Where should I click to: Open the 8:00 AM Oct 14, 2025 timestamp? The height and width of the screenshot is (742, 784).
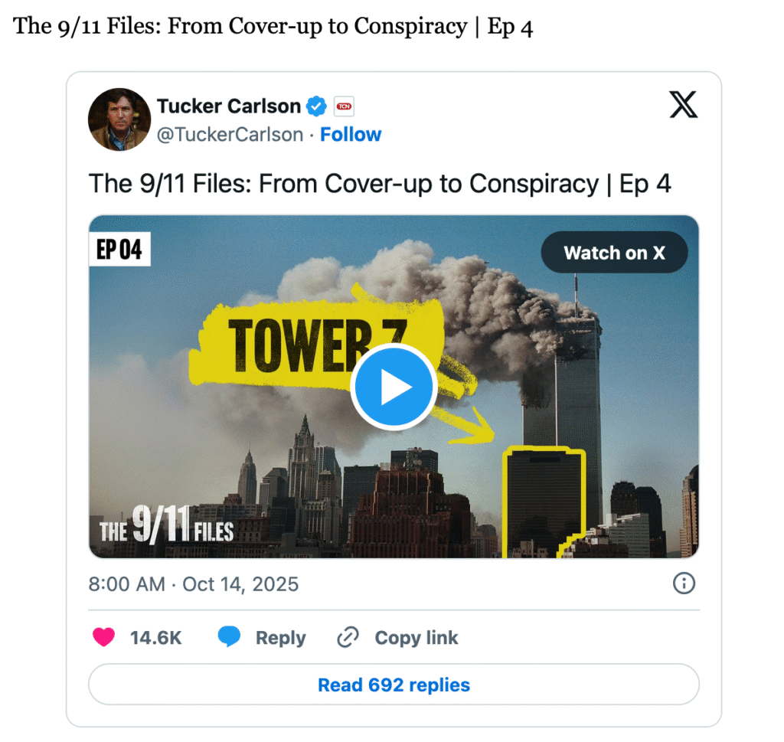(x=194, y=584)
